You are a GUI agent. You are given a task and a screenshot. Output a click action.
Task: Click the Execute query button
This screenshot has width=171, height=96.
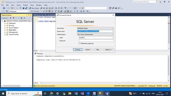tap(35, 11)
